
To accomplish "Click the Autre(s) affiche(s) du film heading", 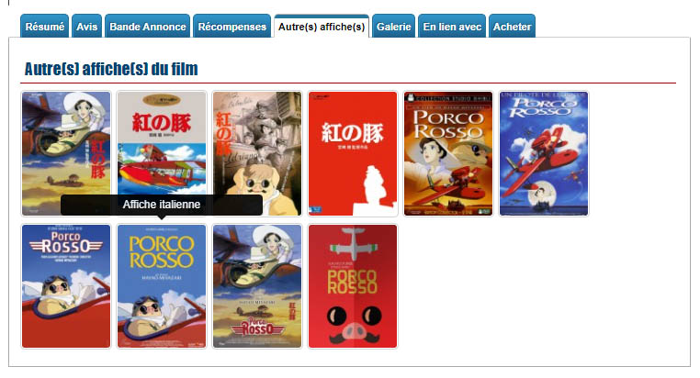I will (x=111, y=69).
